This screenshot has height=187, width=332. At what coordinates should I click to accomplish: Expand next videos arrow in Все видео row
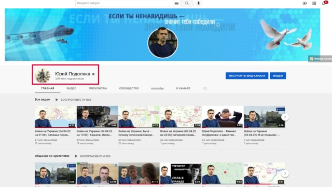click(x=285, y=117)
